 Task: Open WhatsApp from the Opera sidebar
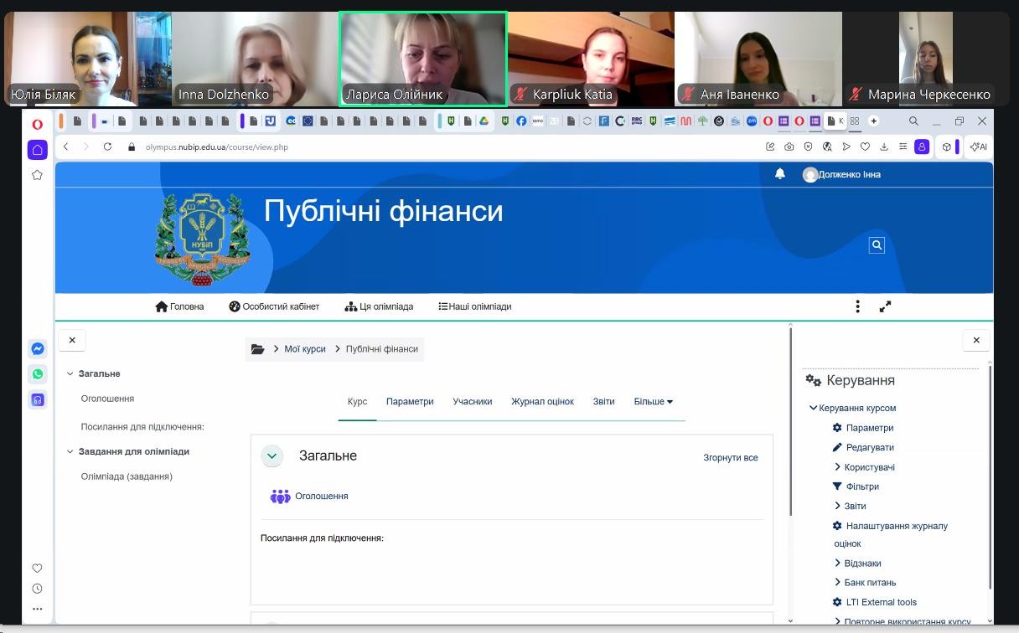click(38, 374)
